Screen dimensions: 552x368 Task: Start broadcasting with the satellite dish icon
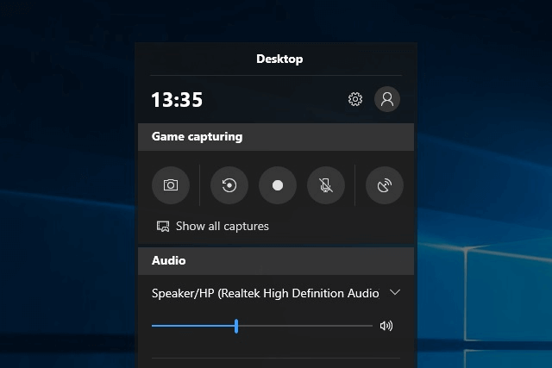(385, 185)
